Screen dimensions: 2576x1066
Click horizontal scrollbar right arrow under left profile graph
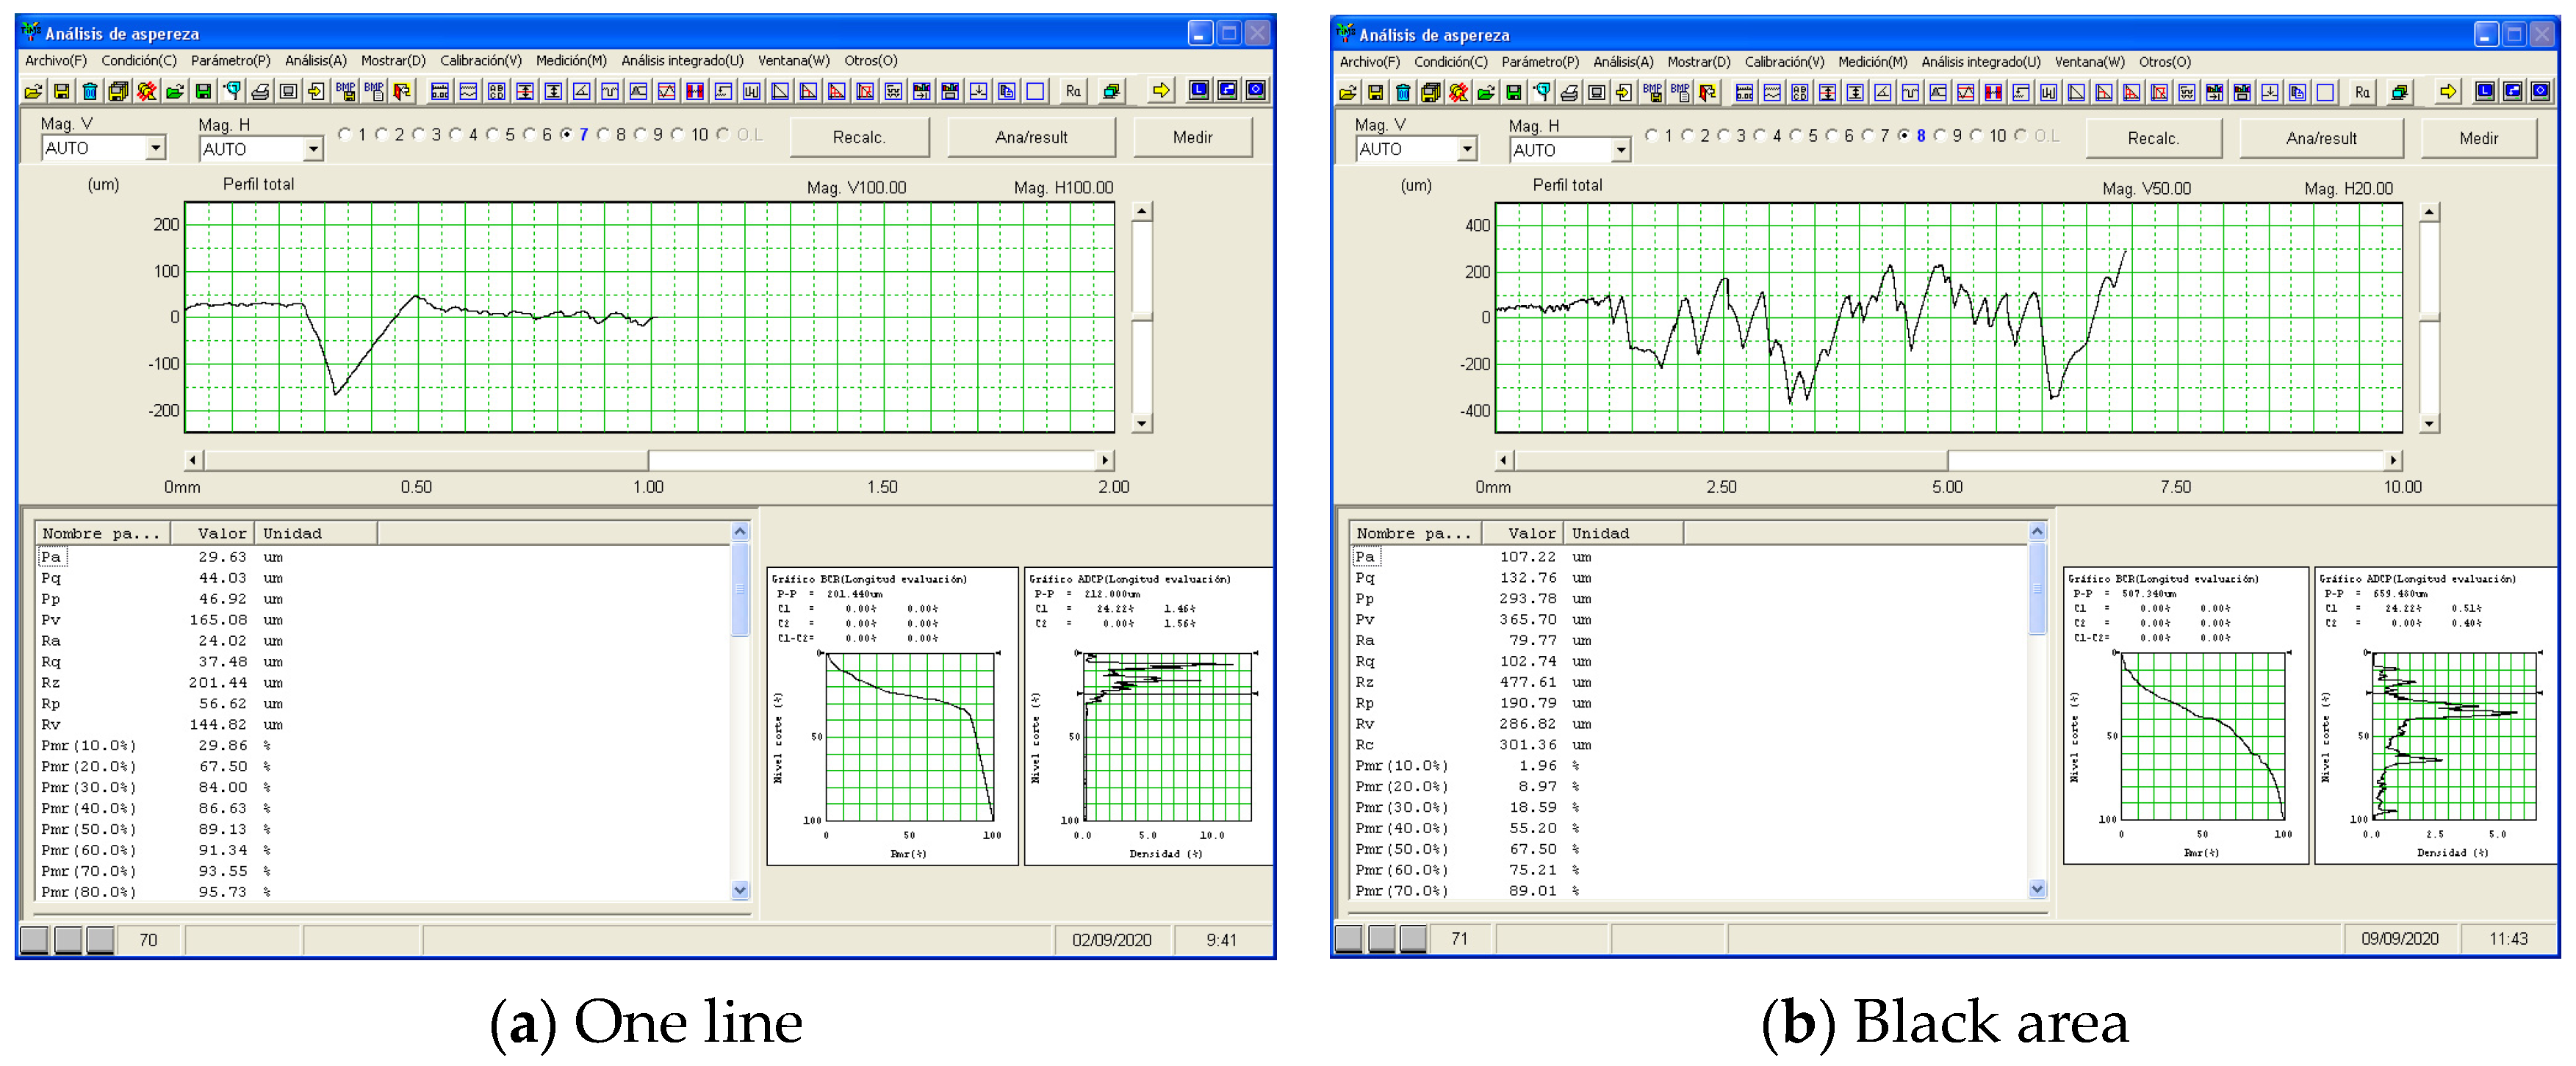(x=1104, y=460)
